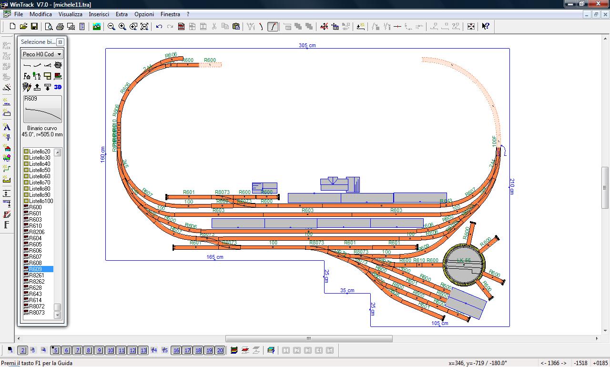Click the R609 track preview thumbnail
610x367 pixels.
[43, 109]
